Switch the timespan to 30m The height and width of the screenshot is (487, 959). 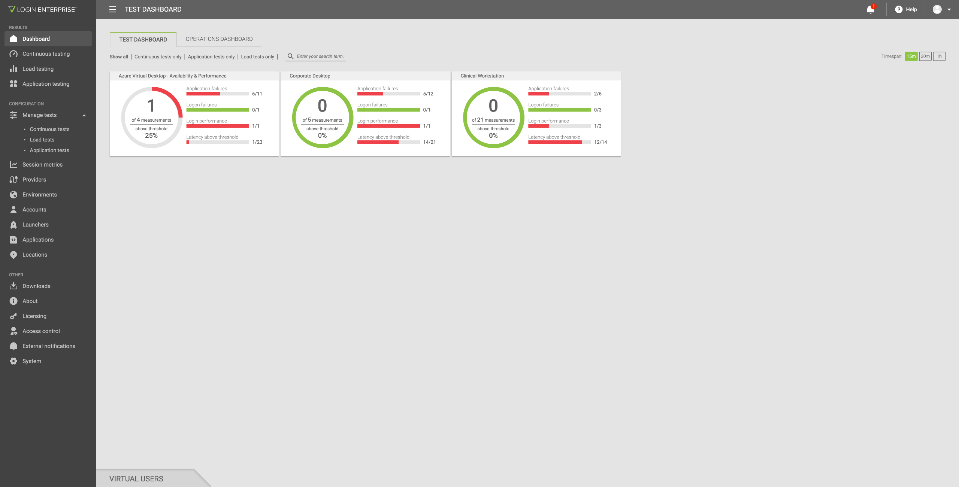click(925, 57)
